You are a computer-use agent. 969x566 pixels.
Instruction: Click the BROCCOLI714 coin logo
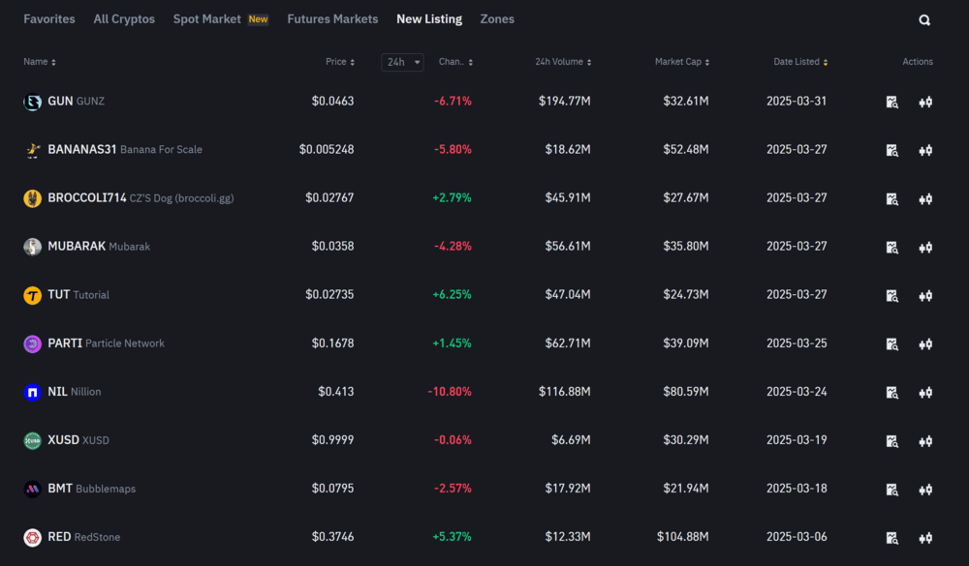[32, 198]
